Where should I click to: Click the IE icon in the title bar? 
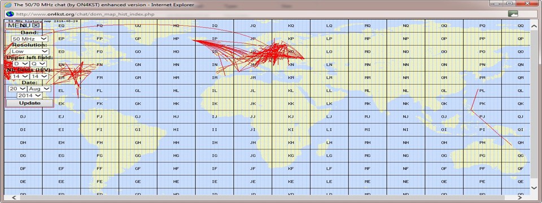pos(7,5)
